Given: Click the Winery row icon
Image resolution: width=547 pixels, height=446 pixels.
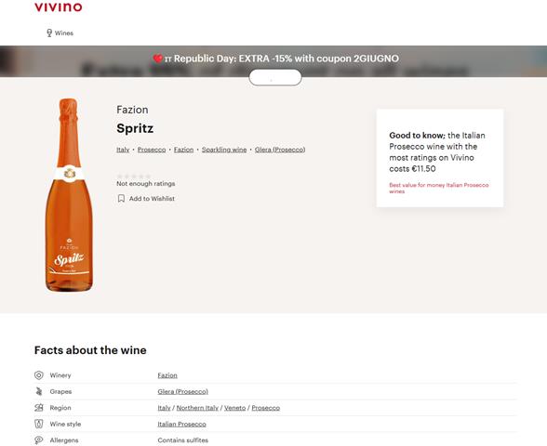Looking at the screenshot, I should [x=39, y=375].
